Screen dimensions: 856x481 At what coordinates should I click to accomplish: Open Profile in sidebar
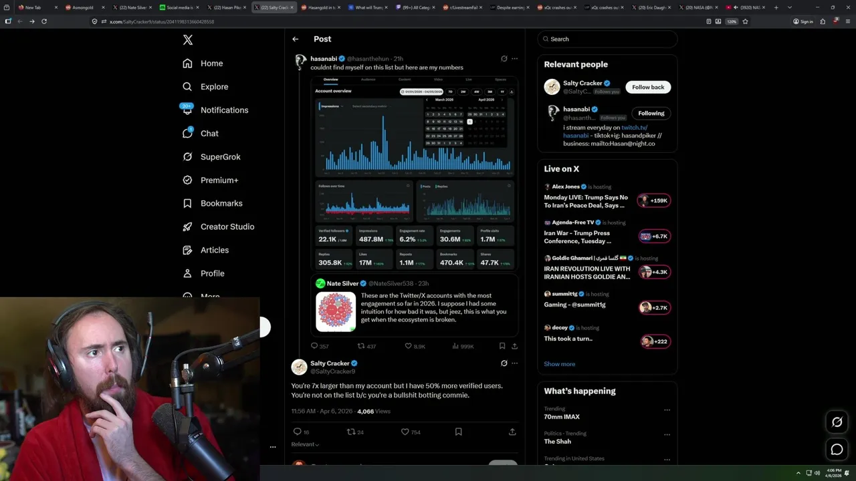tap(203, 273)
